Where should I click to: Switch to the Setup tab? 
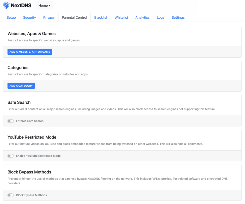click(x=11, y=18)
